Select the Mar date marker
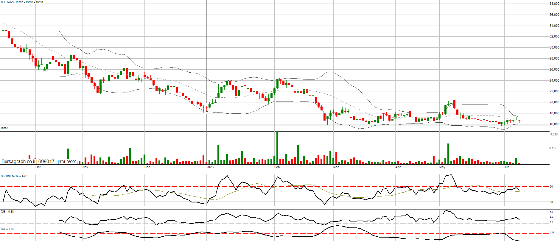Viewport: 560px width, 245px height. [336, 167]
